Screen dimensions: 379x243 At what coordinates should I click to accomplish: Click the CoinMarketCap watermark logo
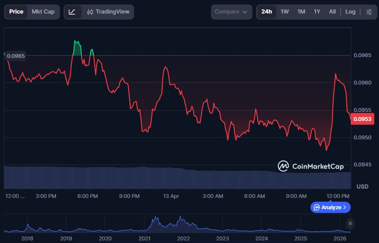tap(310, 166)
